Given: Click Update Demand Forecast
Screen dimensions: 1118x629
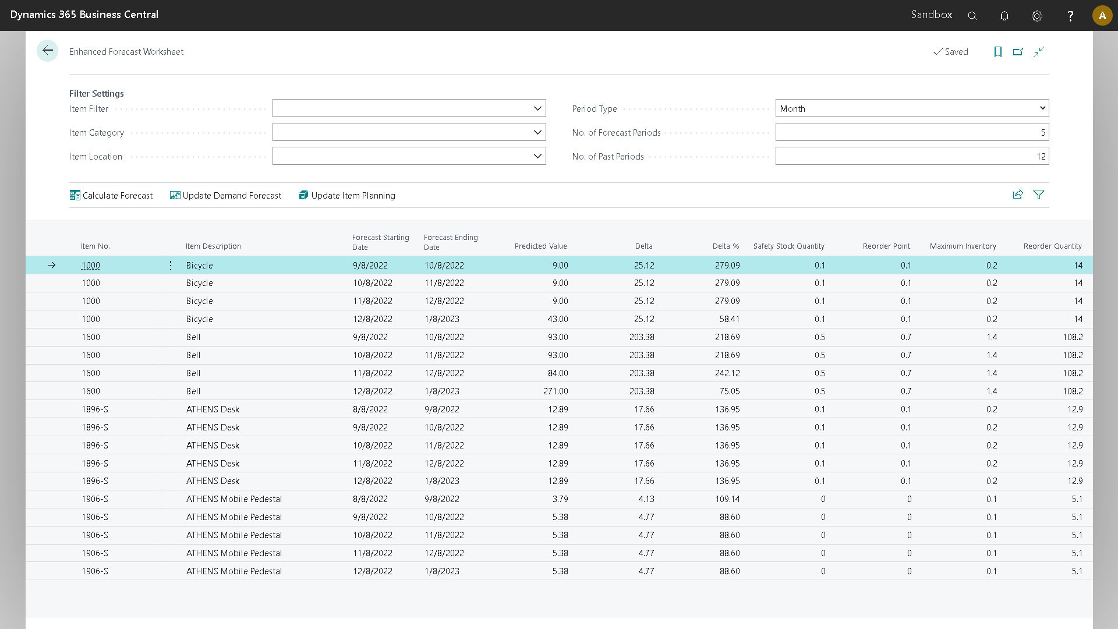Looking at the screenshot, I should click(x=226, y=195).
